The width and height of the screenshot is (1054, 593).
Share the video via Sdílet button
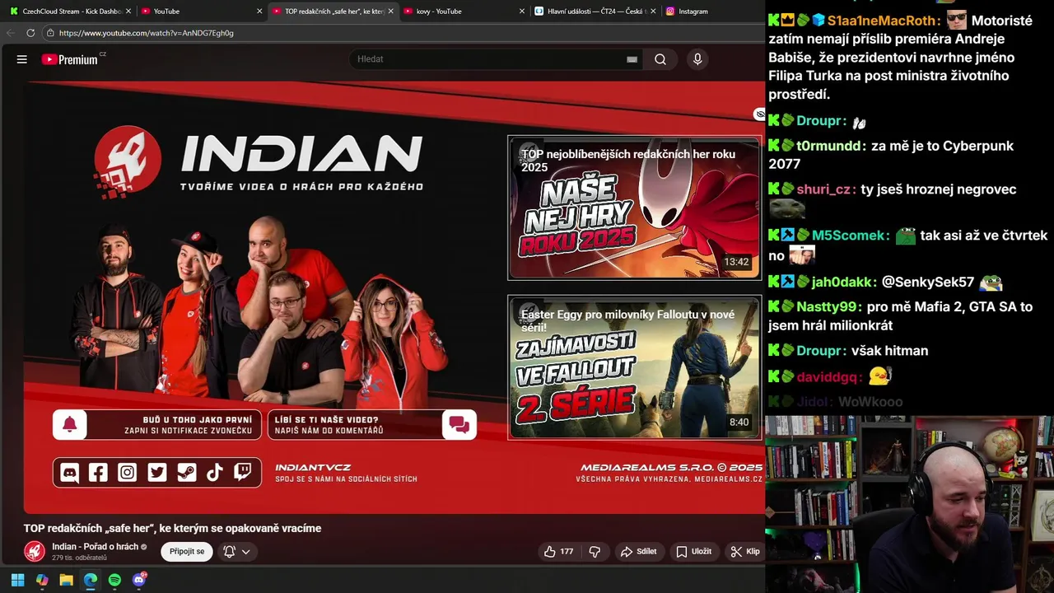[x=638, y=552]
